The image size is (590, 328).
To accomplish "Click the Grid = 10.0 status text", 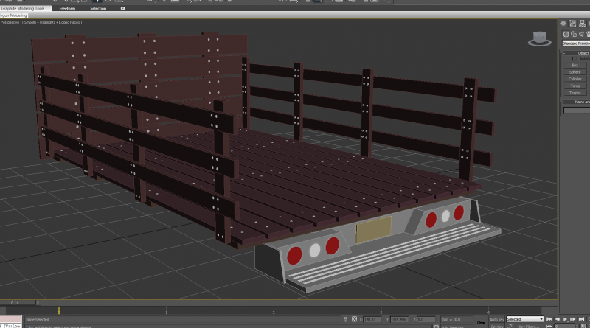I will click(x=451, y=319).
